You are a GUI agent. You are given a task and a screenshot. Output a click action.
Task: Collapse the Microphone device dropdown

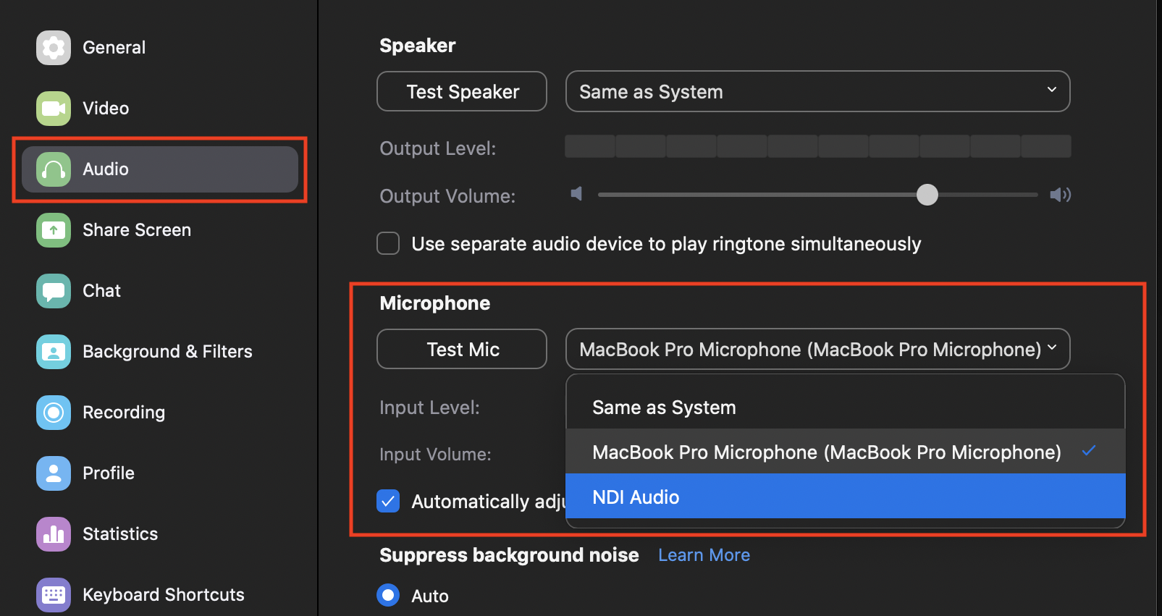pyautogui.click(x=817, y=349)
